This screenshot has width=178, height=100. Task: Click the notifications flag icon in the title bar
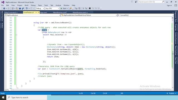click(132, 2)
